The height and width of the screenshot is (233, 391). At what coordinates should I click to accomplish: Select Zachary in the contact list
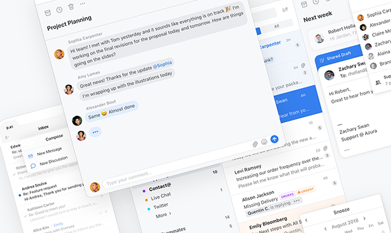point(379,44)
